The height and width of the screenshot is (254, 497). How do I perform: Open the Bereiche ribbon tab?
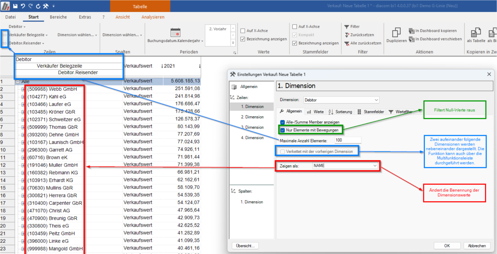58,17
